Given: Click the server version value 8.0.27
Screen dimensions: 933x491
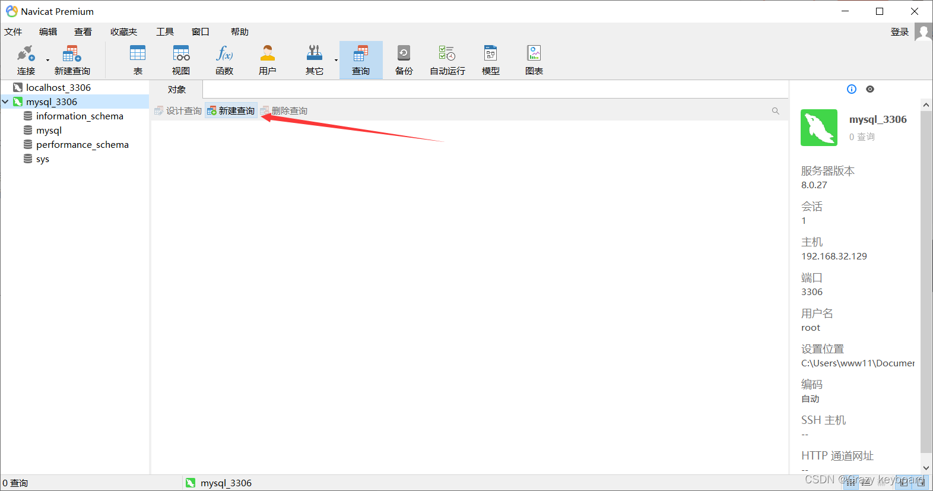Looking at the screenshot, I should (814, 185).
